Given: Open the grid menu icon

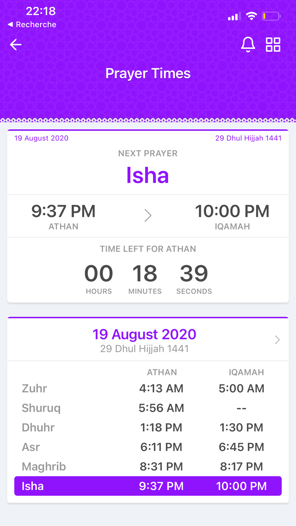Looking at the screenshot, I should tap(273, 45).
